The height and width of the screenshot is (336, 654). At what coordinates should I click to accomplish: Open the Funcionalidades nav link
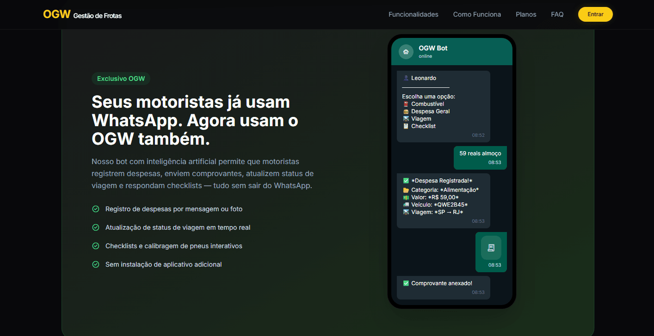pos(413,14)
